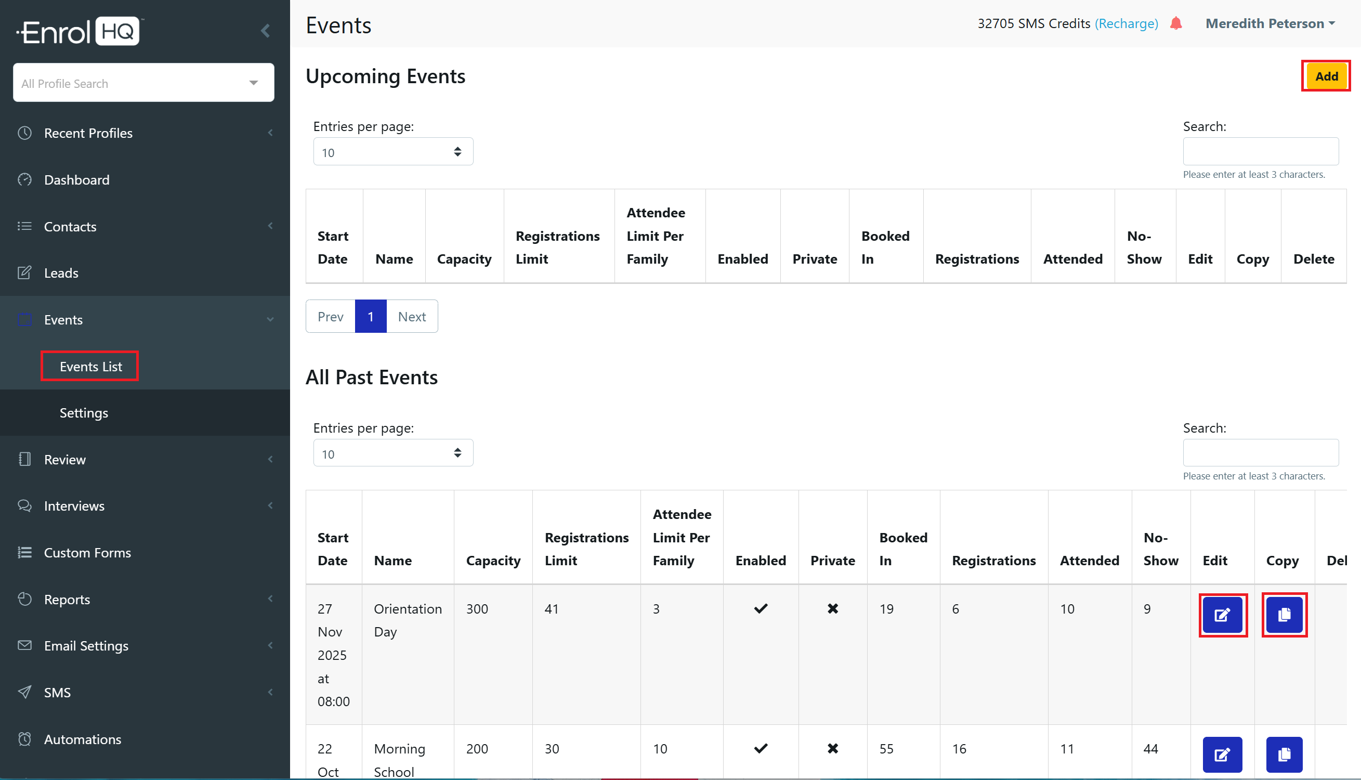Collapse the sidebar with the chevron icon
The image size is (1361, 780).
coord(266,31)
